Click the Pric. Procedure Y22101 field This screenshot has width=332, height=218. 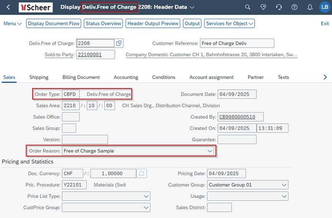pyautogui.click(x=74, y=185)
